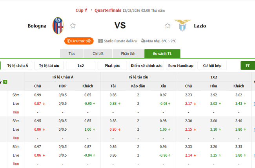Select the So sánh TL tab

pyautogui.click(x=162, y=53)
